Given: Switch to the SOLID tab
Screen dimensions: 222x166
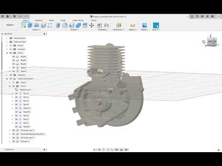Looking at the screenshot, I should coord(25,20).
